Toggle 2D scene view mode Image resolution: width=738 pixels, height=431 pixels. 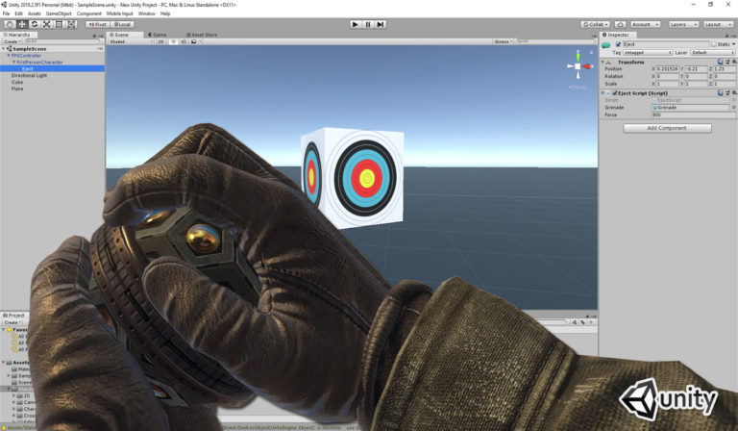pos(161,41)
